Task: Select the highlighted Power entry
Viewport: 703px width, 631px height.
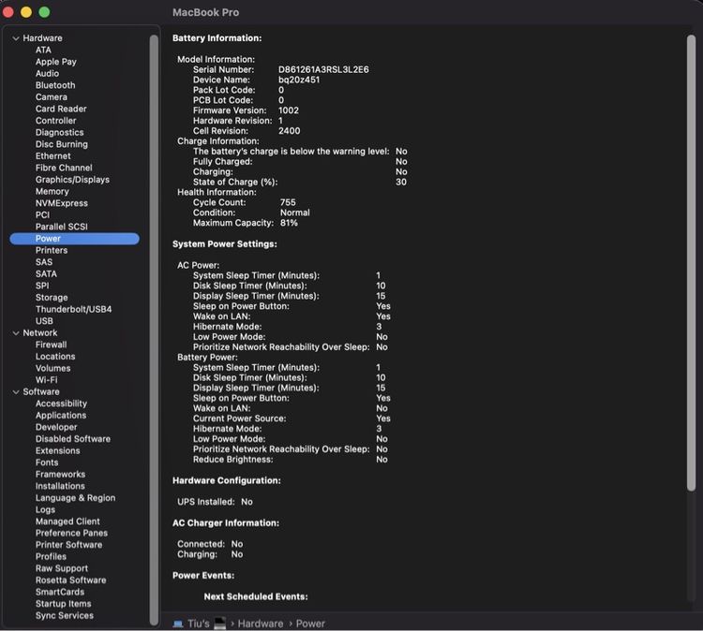Action: point(74,239)
